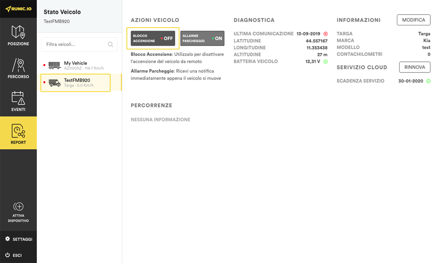Open the Posizione map view

coord(18,36)
